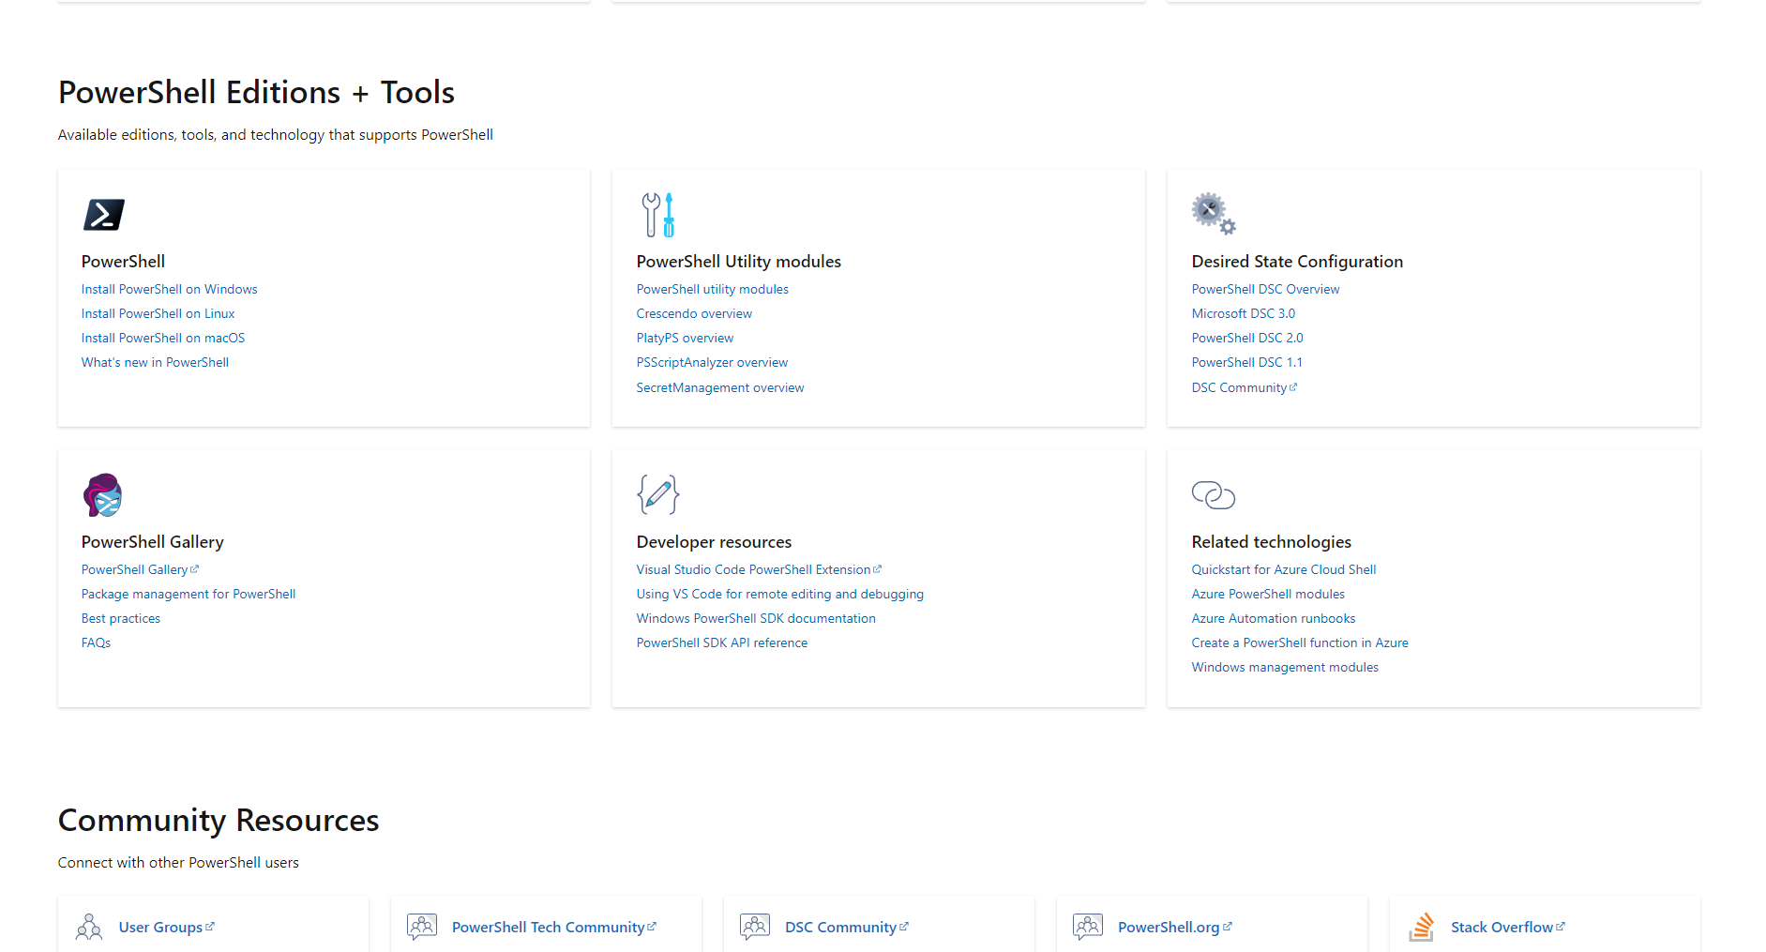
Task: Open PlatyPS overview
Action: click(x=685, y=338)
